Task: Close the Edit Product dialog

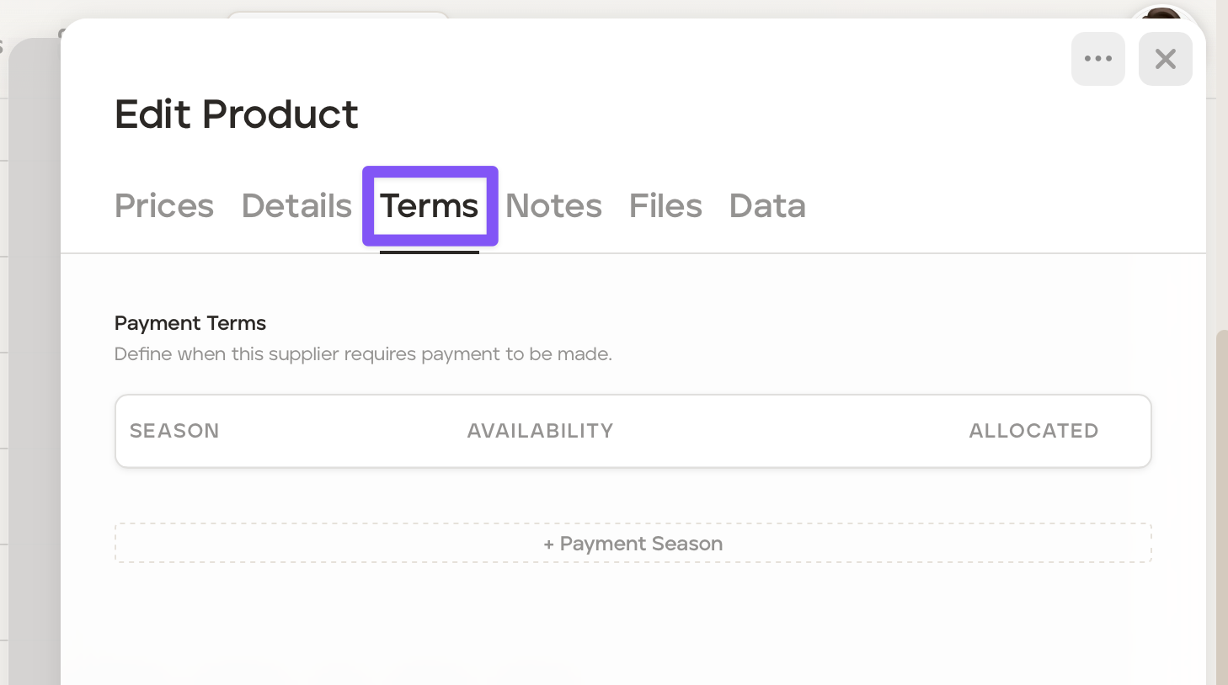Action: pos(1165,59)
